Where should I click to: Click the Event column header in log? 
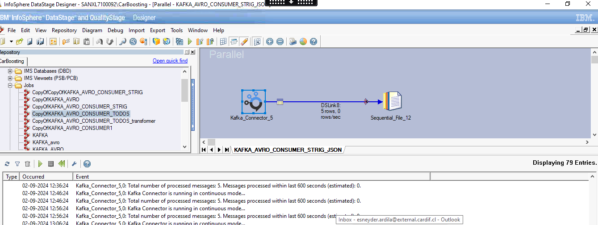pyautogui.click(x=252, y=177)
